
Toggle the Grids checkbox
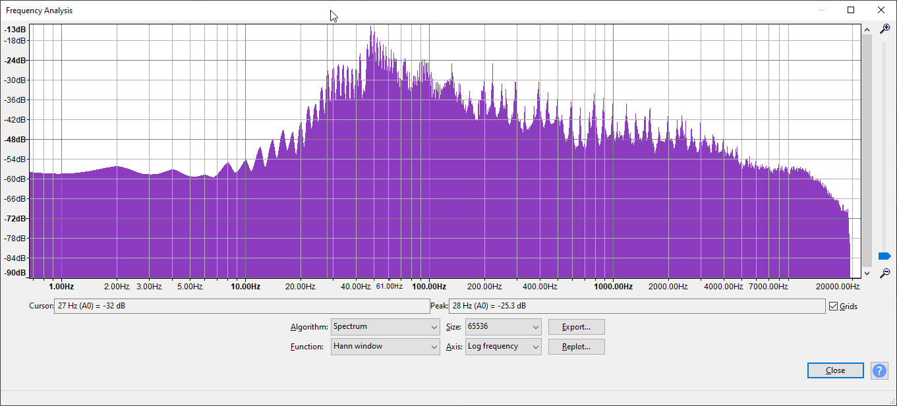[834, 306]
